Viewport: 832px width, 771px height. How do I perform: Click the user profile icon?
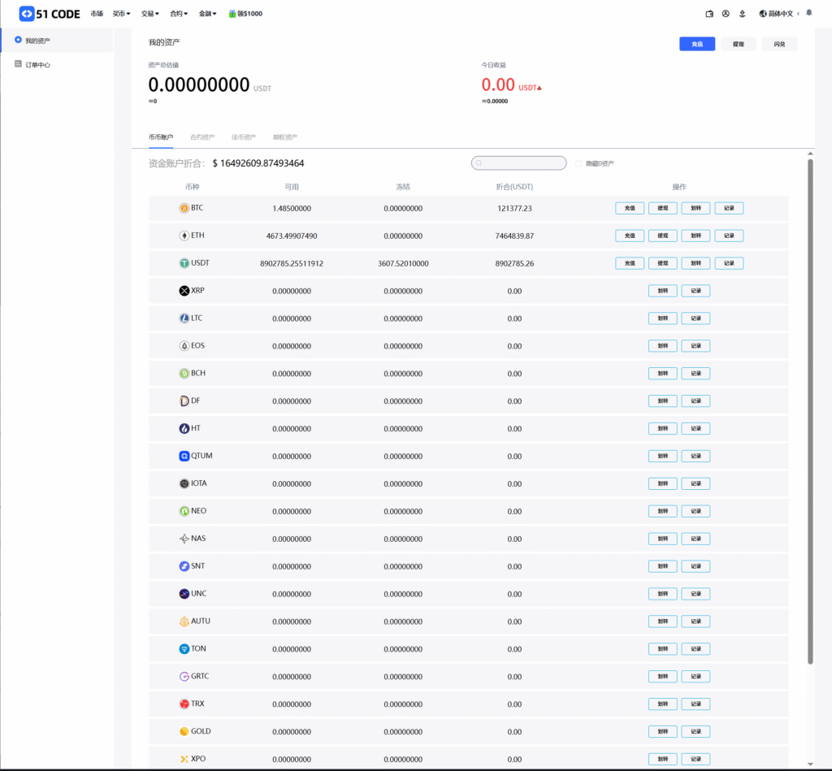coord(726,14)
